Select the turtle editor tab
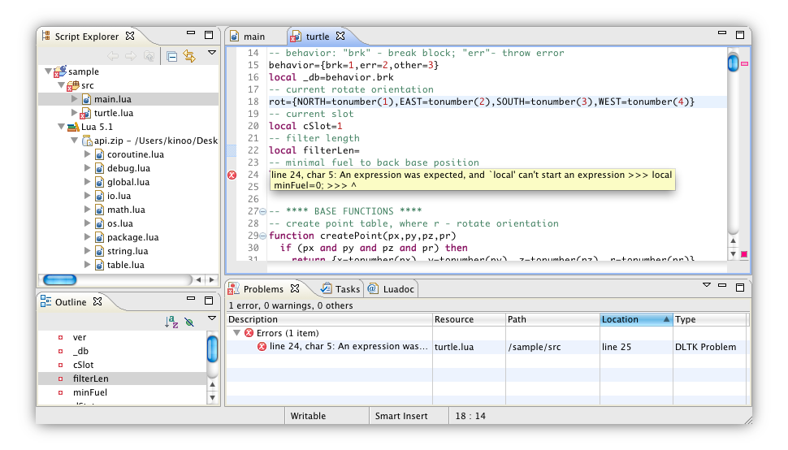Viewport: 788px width, 450px height. (x=318, y=37)
